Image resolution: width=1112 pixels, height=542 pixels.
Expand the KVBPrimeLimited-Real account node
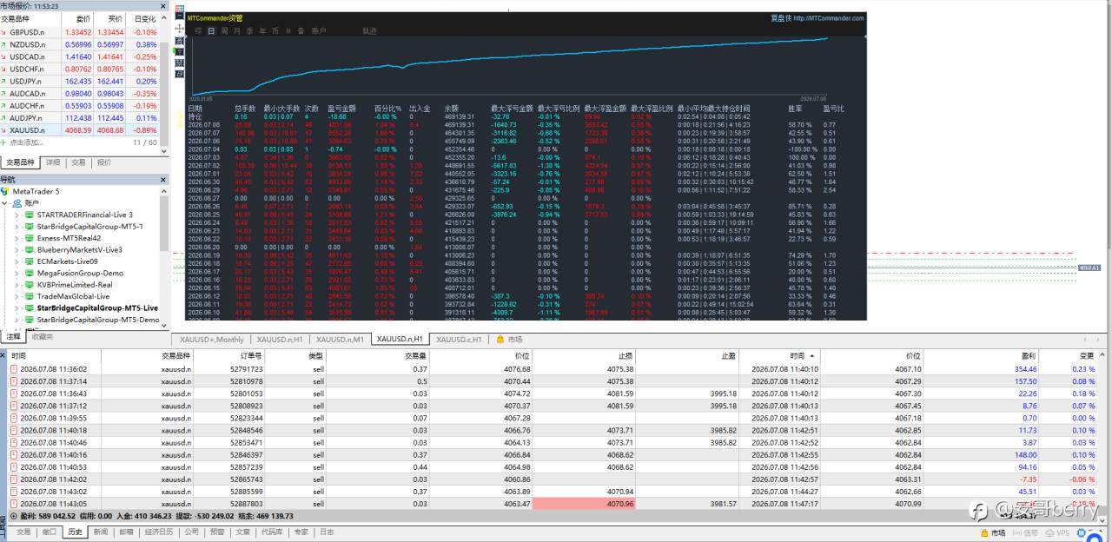click(17, 285)
